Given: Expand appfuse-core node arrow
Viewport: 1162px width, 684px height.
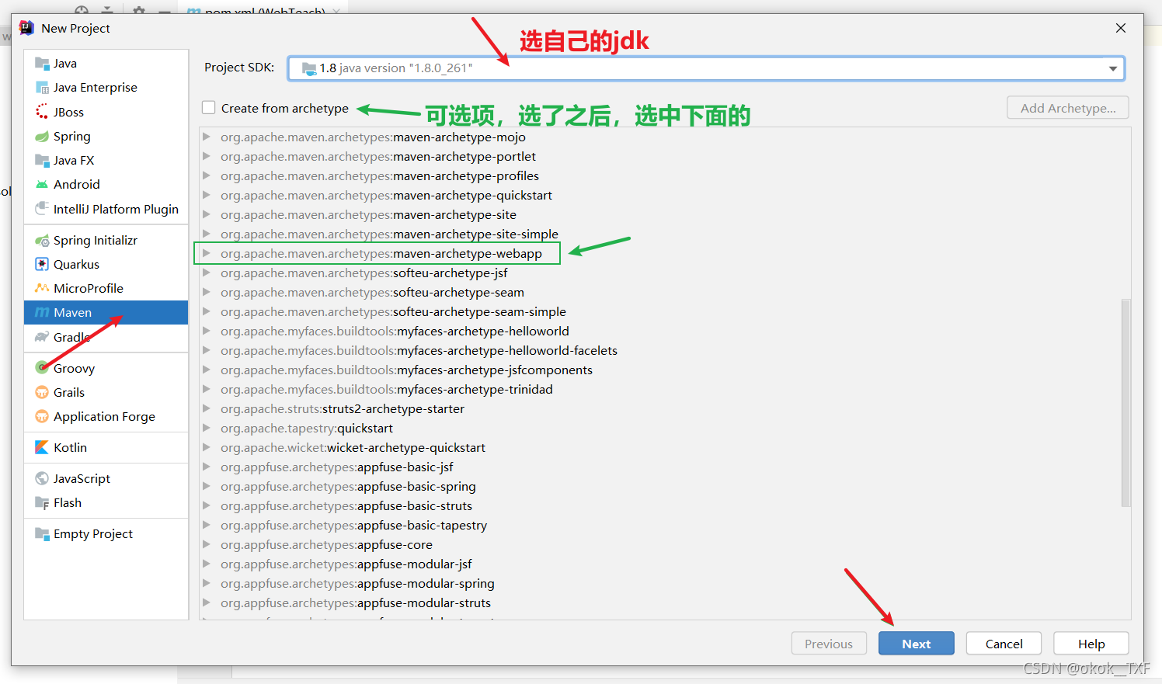Looking at the screenshot, I should pos(207,545).
